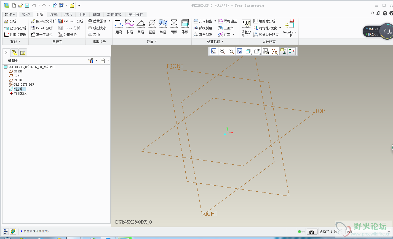Open Help question mark icon

pos(391,13)
